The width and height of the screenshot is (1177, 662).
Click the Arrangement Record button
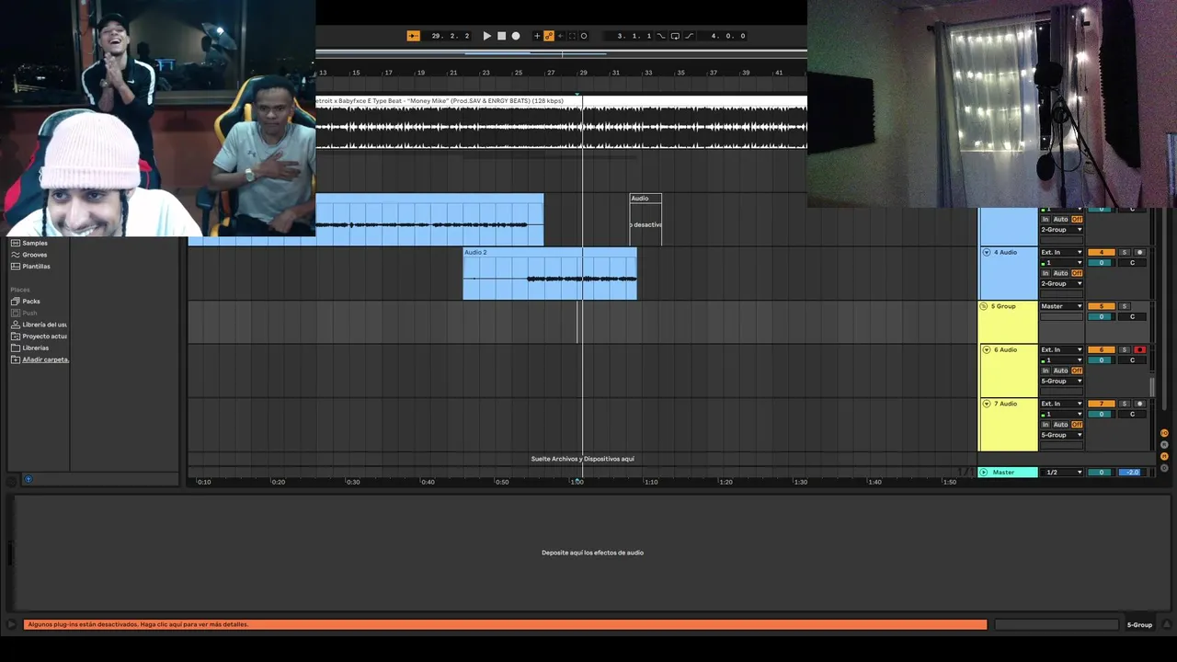pyautogui.click(x=516, y=36)
